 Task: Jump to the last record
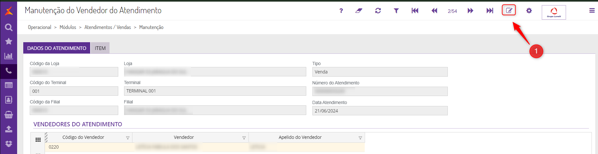tap(490, 11)
